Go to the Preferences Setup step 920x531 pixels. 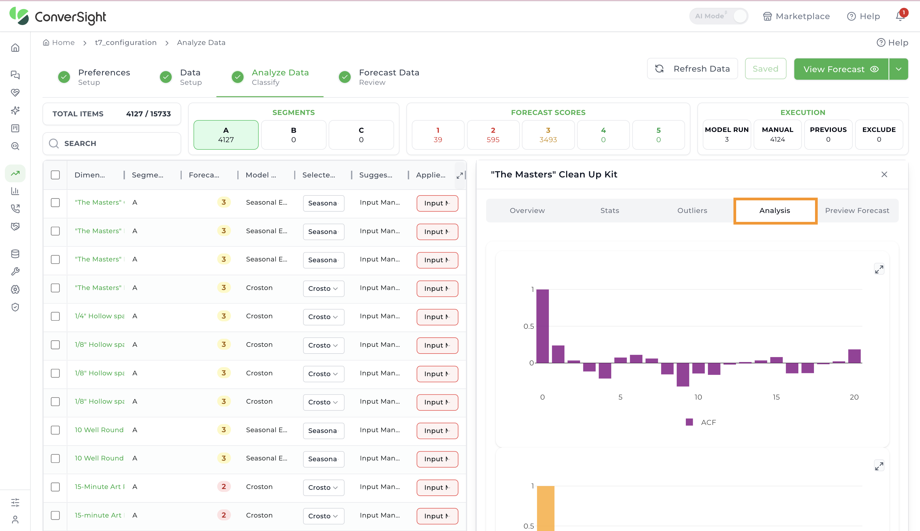(x=94, y=77)
